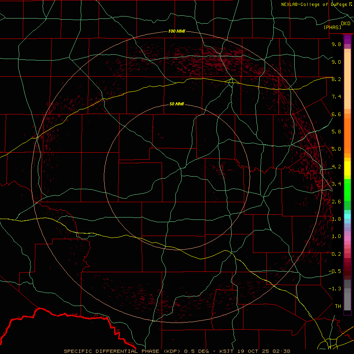This screenshot has width=354, height=354.
Task: Click the 6.6 scale value
Action: point(336,114)
